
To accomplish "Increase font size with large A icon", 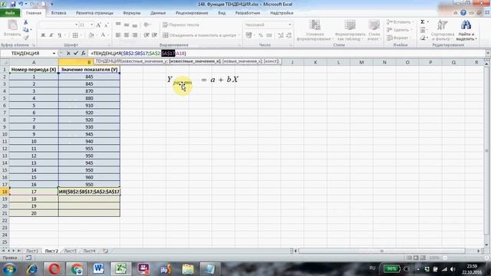I will tap(99, 25).
